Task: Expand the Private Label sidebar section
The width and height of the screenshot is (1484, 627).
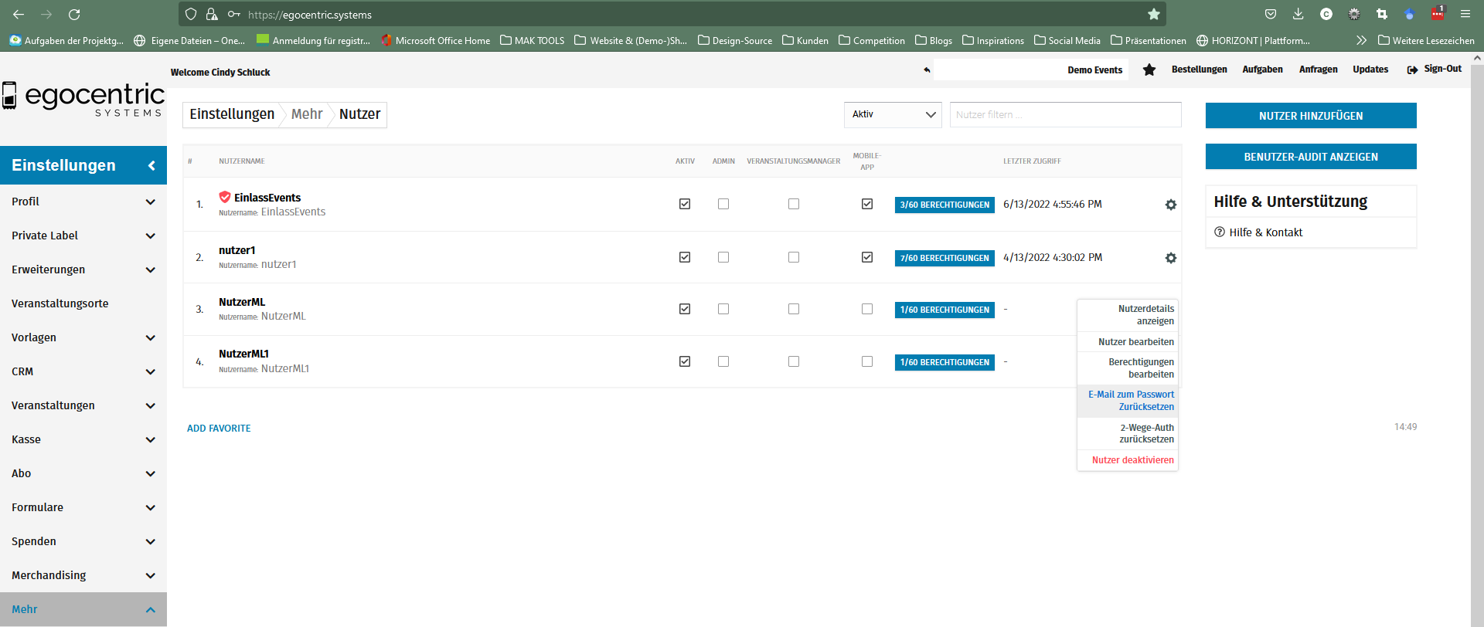Action: pyautogui.click(x=83, y=236)
